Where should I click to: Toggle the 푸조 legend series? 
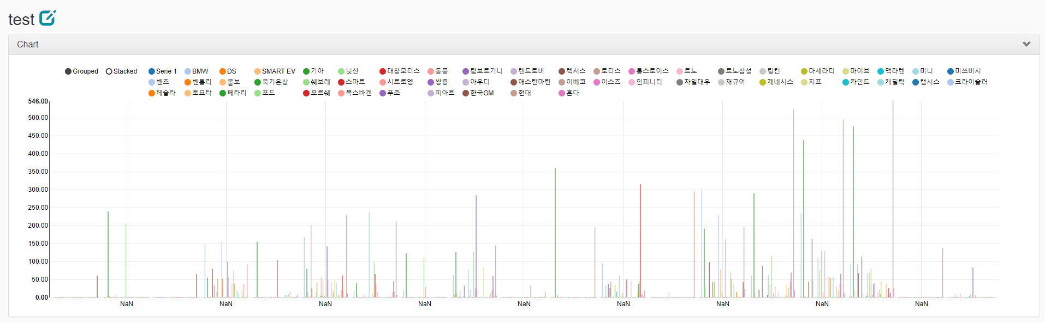click(390, 93)
